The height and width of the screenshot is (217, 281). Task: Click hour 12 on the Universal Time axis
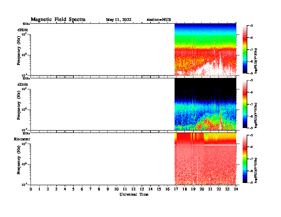[133, 189]
